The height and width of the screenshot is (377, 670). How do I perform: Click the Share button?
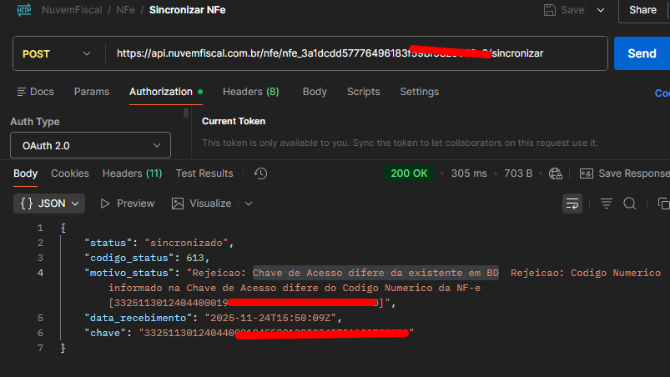tap(642, 10)
